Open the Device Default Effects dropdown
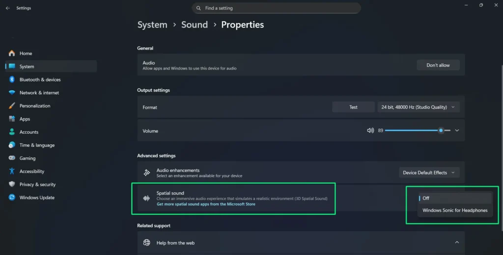Viewport: 503px width, 255px height. [429, 173]
